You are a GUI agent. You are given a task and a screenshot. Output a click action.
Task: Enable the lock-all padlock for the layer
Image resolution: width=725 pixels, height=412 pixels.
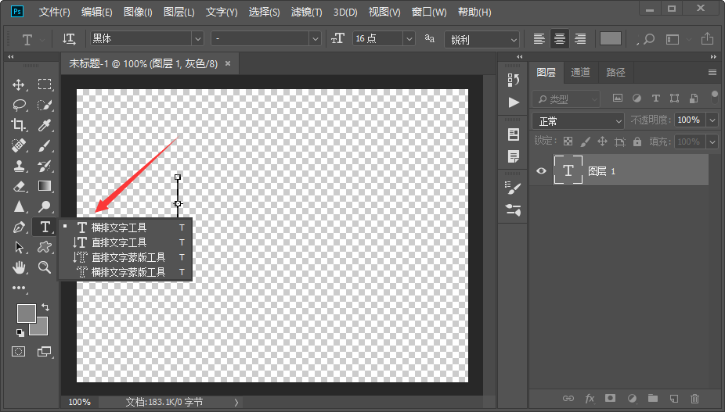coord(637,142)
